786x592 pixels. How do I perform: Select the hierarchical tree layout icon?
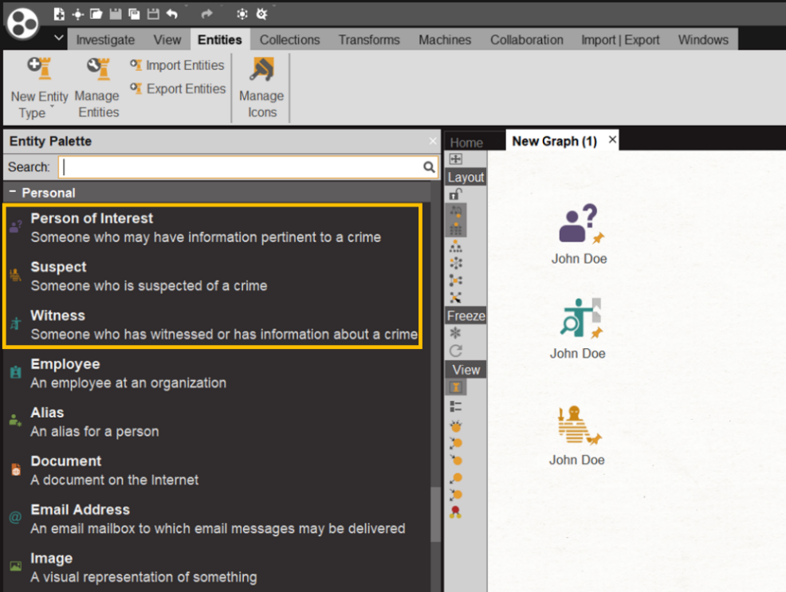456,246
